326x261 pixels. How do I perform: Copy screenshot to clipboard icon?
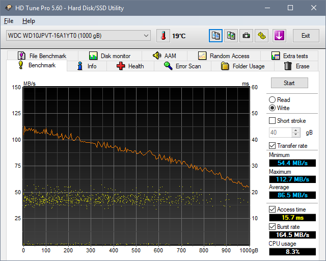point(231,36)
